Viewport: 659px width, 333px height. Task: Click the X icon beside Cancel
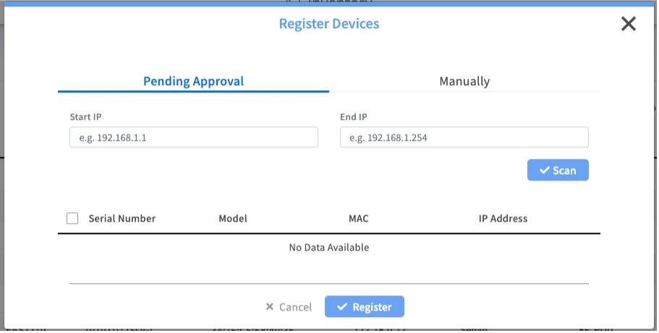tap(270, 307)
